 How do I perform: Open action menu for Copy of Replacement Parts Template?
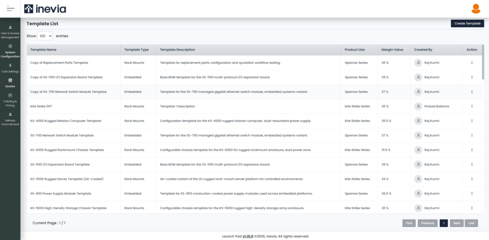point(472,63)
